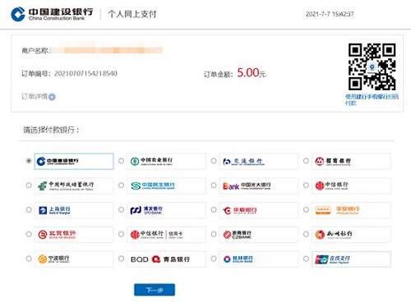
Task: Pick the Bank of Communications logo tile
Action: pos(259,162)
